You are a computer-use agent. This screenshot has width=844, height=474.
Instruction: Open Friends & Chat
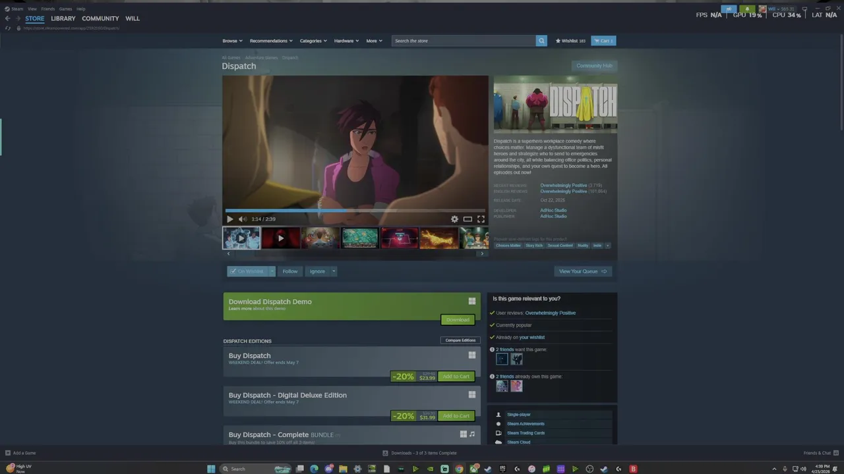point(820,453)
